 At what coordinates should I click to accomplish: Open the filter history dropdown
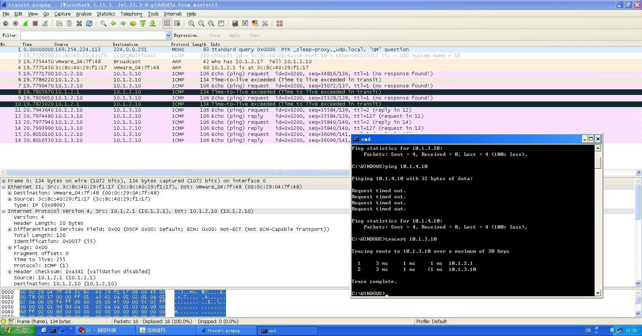tap(169, 35)
